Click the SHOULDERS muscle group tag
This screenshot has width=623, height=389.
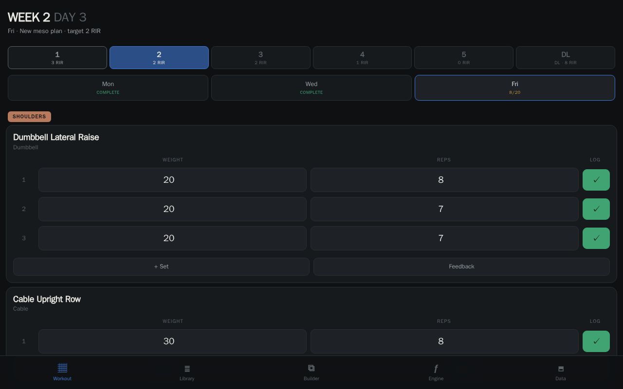coord(29,117)
